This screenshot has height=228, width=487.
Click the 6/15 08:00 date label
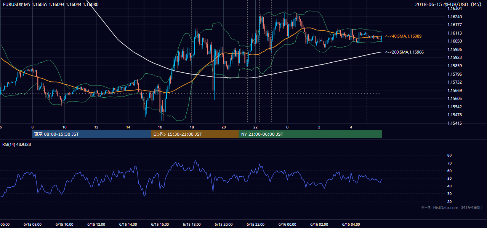[x=32, y=225]
